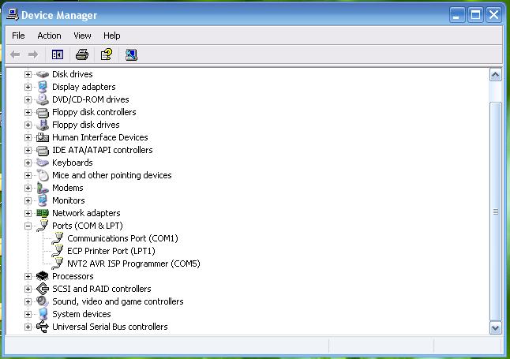Click the vertical scrollbar thumb
This screenshot has height=359, width=510.
point(495,211)
